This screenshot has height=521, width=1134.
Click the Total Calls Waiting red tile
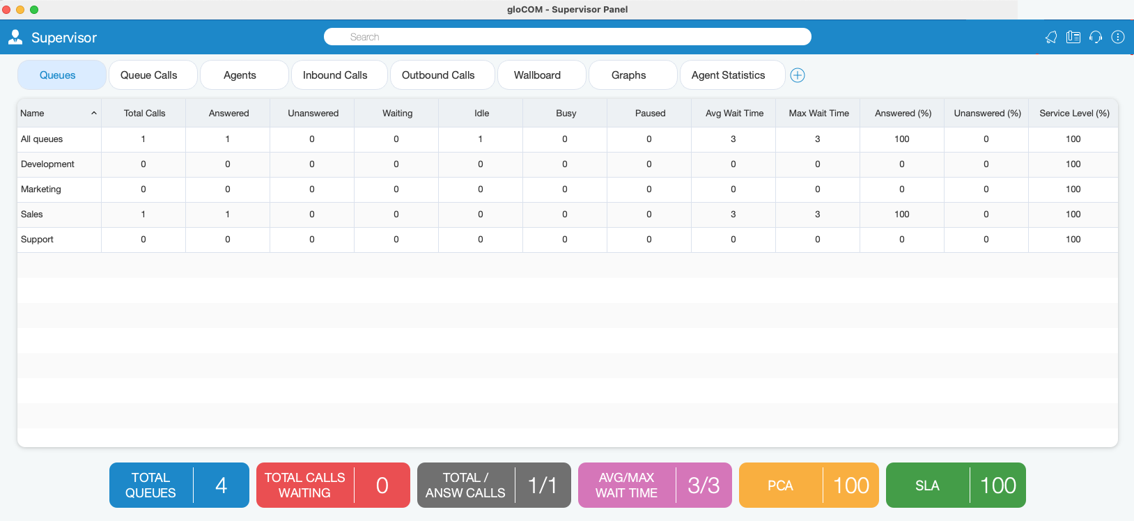(x=333, y=485)
